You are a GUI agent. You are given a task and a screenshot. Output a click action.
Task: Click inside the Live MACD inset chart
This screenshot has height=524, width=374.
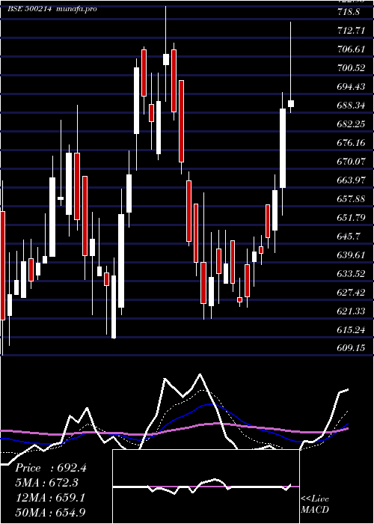[206, 487]
